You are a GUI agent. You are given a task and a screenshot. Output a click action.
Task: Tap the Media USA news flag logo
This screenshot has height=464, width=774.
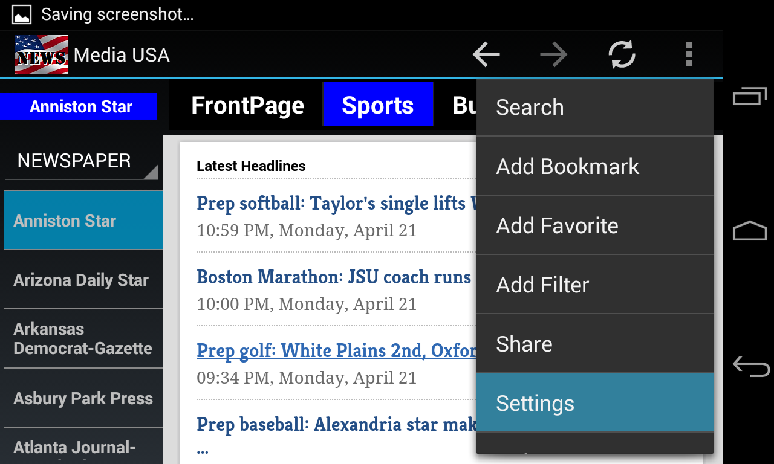[41, 55]
